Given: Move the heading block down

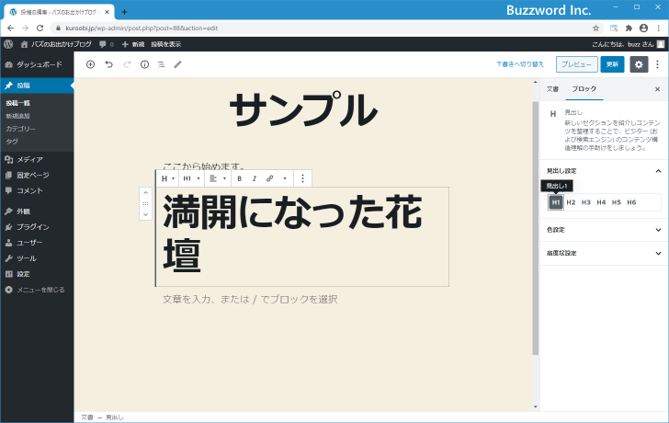Looking at the screenshot, I should pos(145,214).
